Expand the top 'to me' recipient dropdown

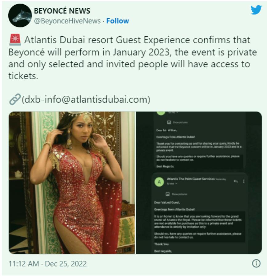click(x=173, y=112)
